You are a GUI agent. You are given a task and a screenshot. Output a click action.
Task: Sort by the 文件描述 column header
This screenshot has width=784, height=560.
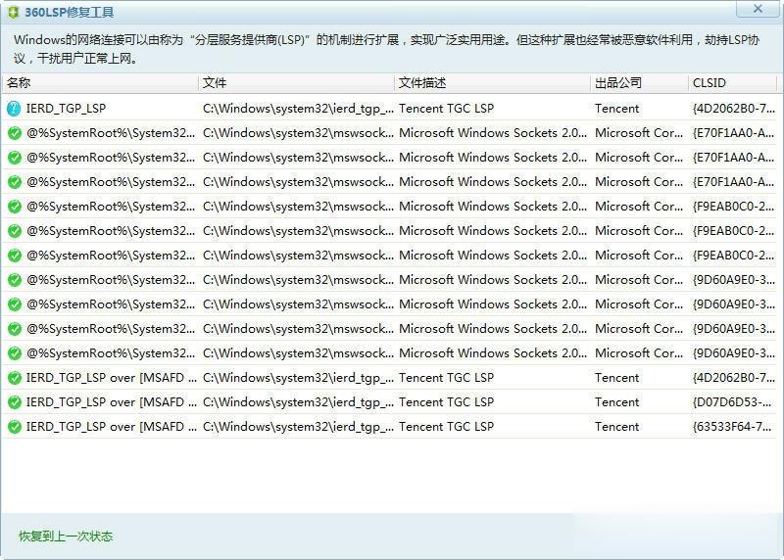coord(493,83)
